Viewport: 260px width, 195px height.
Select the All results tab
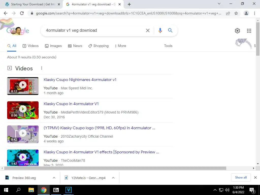coord(12,46)
